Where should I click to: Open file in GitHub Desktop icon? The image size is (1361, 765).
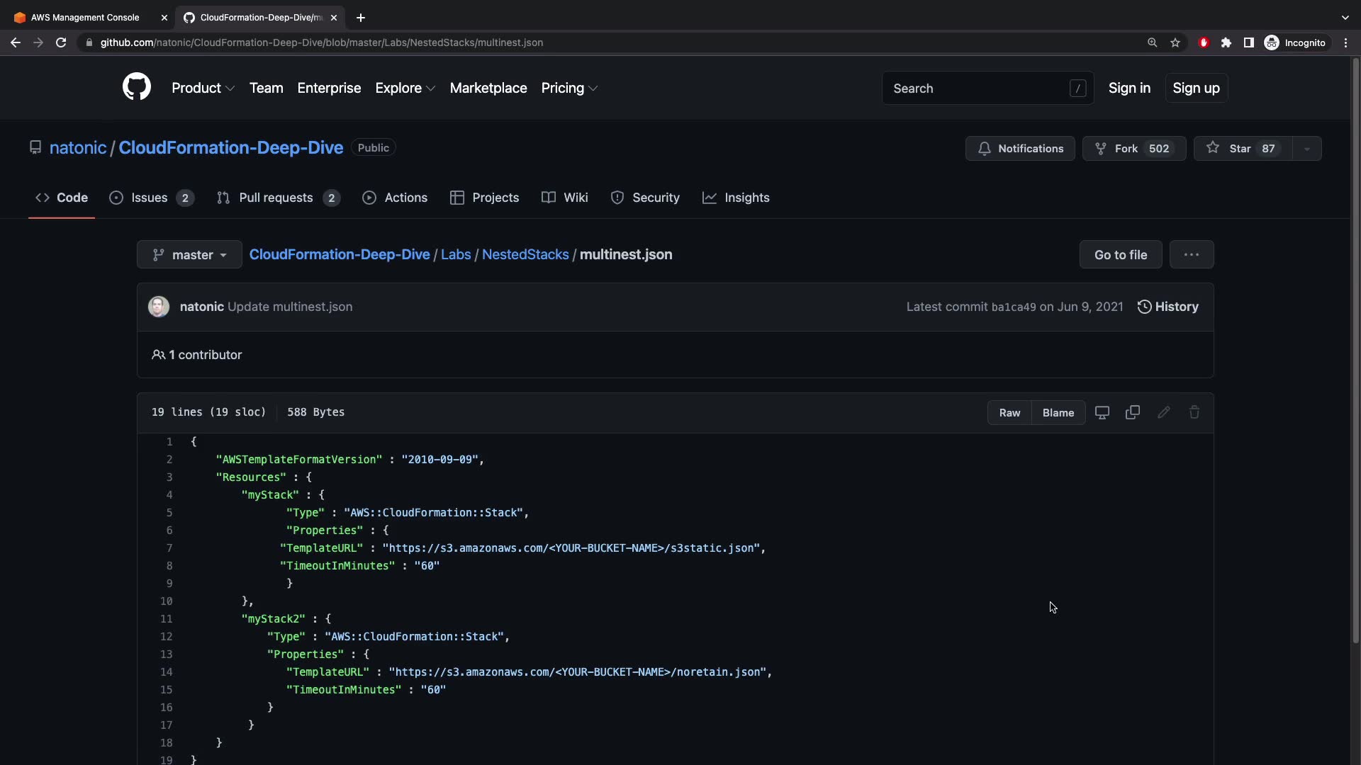click(1102, 412)
